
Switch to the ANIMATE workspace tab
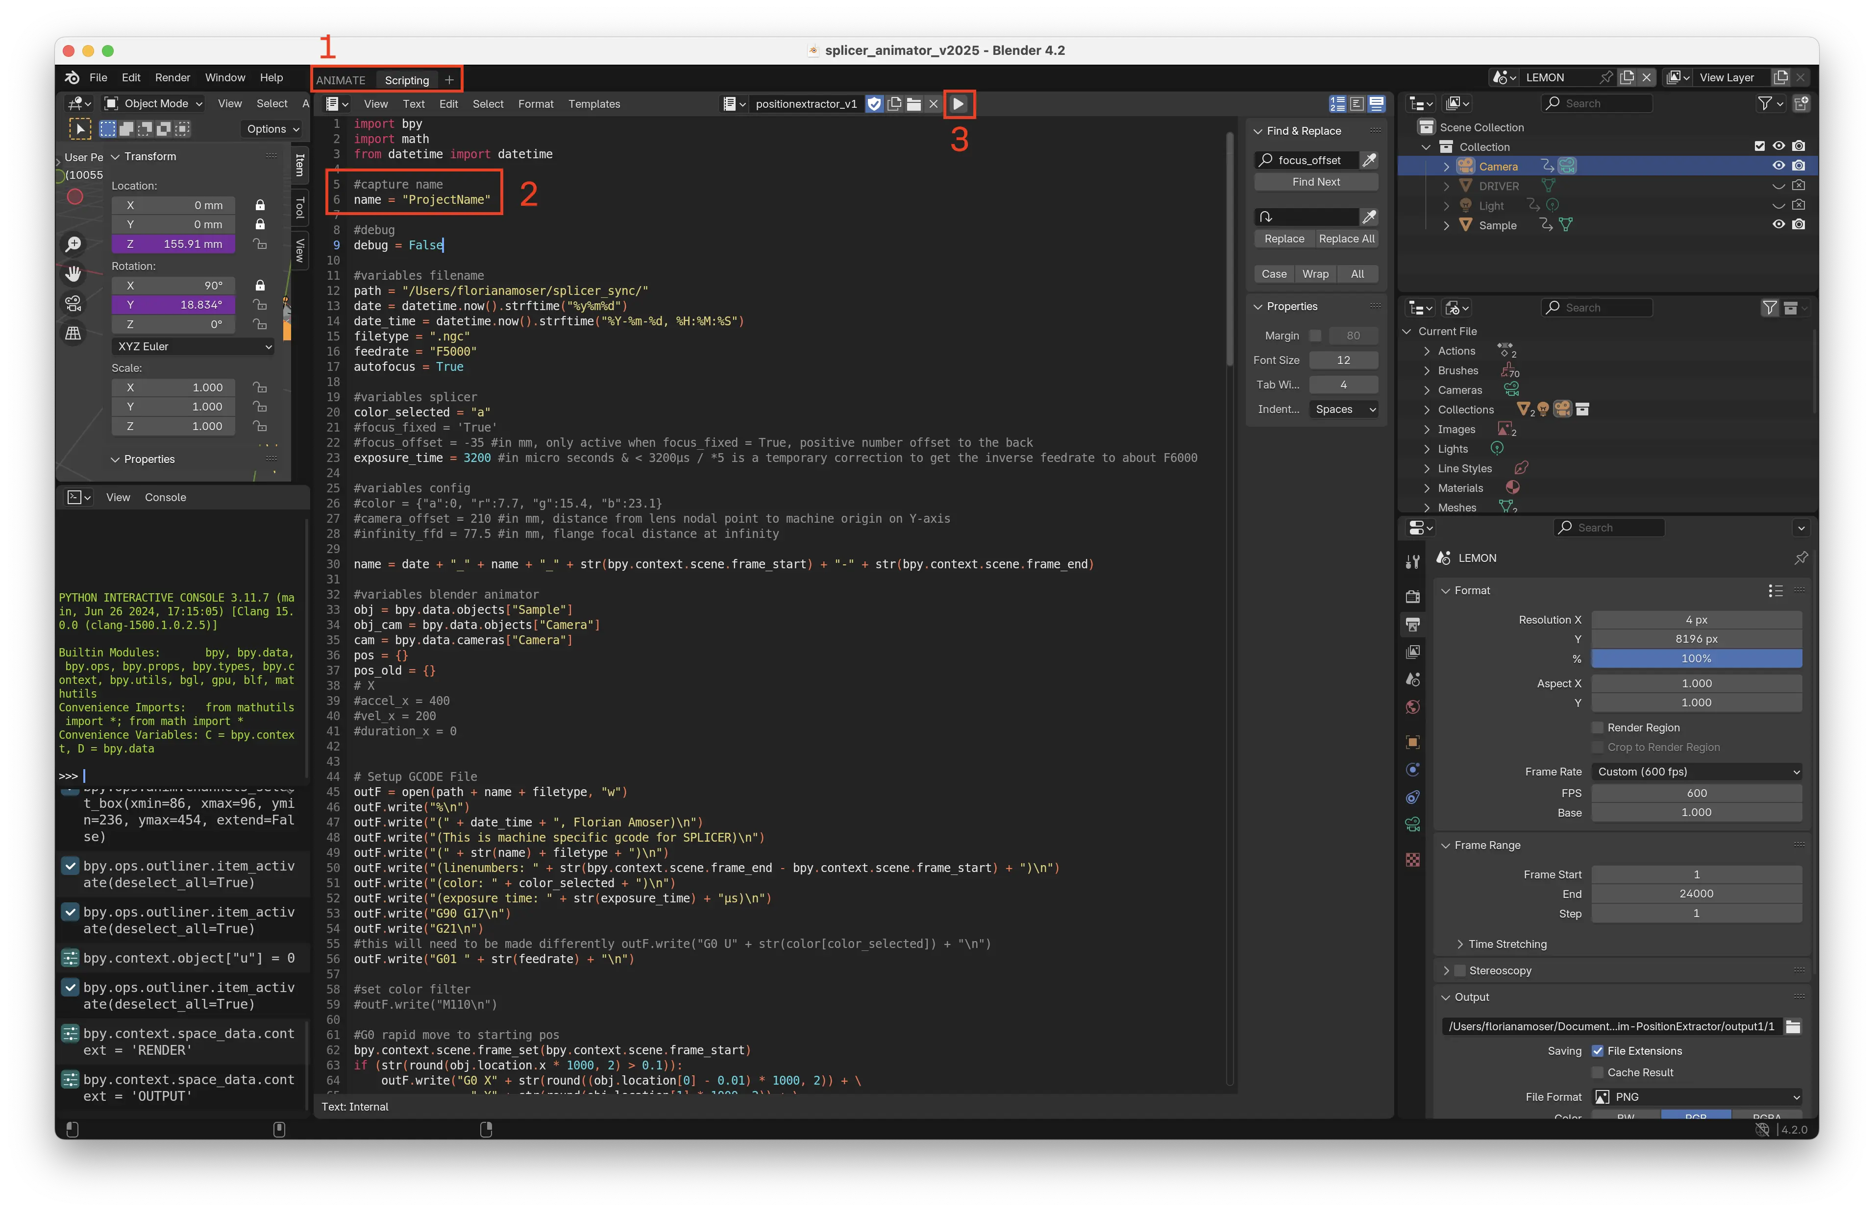tap(341, 80)
